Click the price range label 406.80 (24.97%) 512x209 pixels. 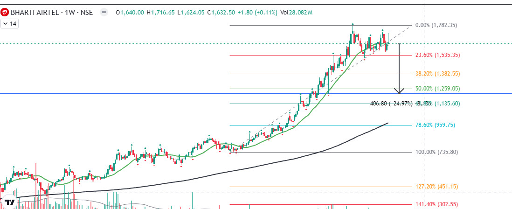point(391,104)
